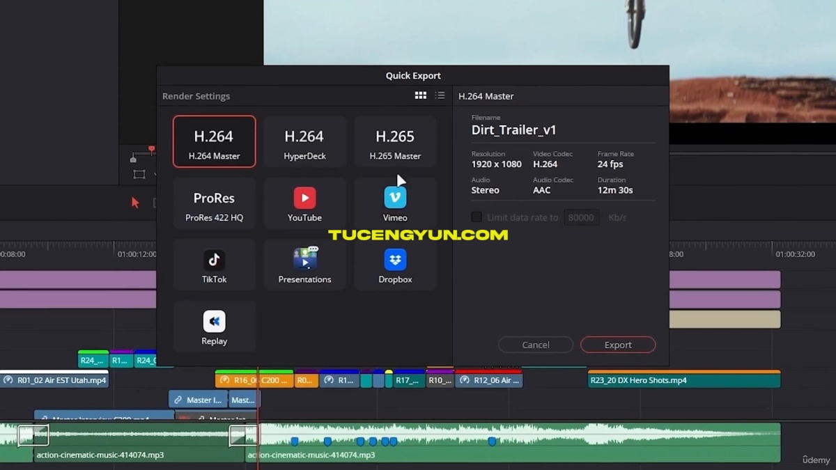Switch render presets to list view
Viewport: 836px width, 470px height.
click(440, 95)
